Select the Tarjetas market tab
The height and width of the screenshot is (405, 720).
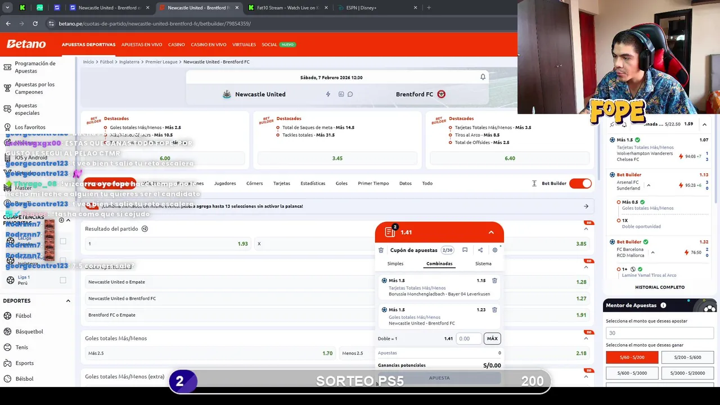(282, 183)
